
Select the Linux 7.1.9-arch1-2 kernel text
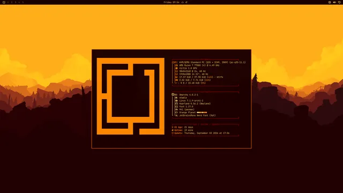click(x=191, y=101)
